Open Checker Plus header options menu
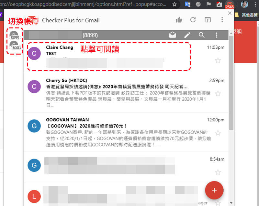Viewport: 259px width, 206px height. (x=222, y=20)
